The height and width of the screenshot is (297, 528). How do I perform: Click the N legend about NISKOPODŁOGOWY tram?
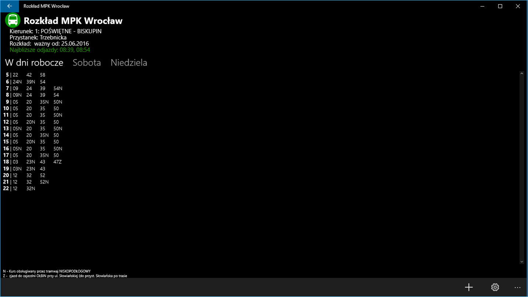click(x=47, y=271)
